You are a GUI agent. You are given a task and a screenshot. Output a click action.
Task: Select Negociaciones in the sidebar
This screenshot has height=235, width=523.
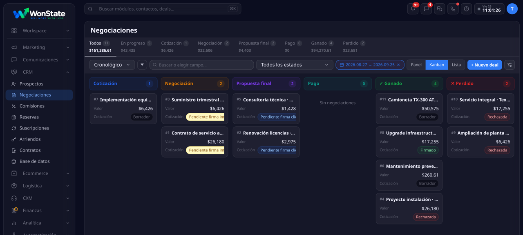39,95
